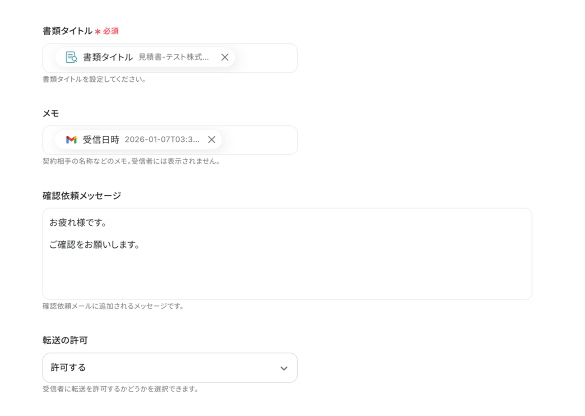The height and width of the screenshot is (416, 585).
Task: Click the Gmail icon in メモ chip
Action: (x=71, y=140)
